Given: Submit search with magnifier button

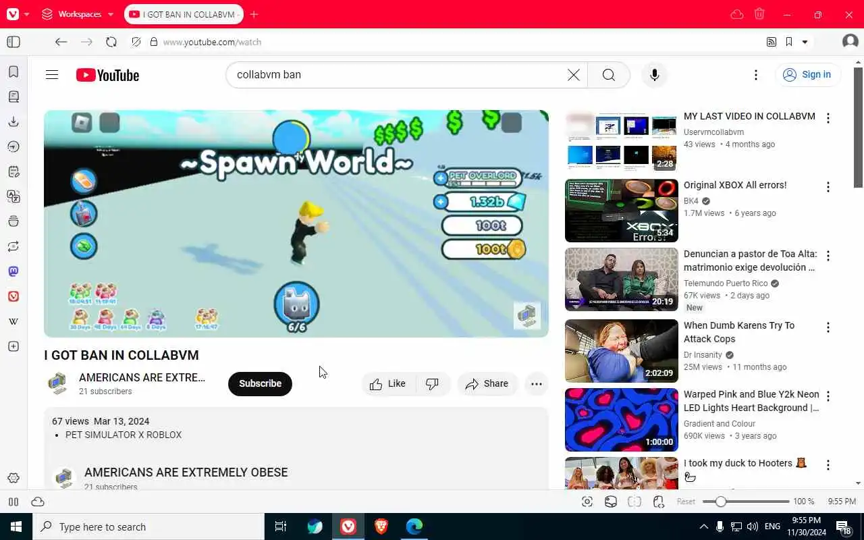Looking at the screenshot, I should click(609, 75).
